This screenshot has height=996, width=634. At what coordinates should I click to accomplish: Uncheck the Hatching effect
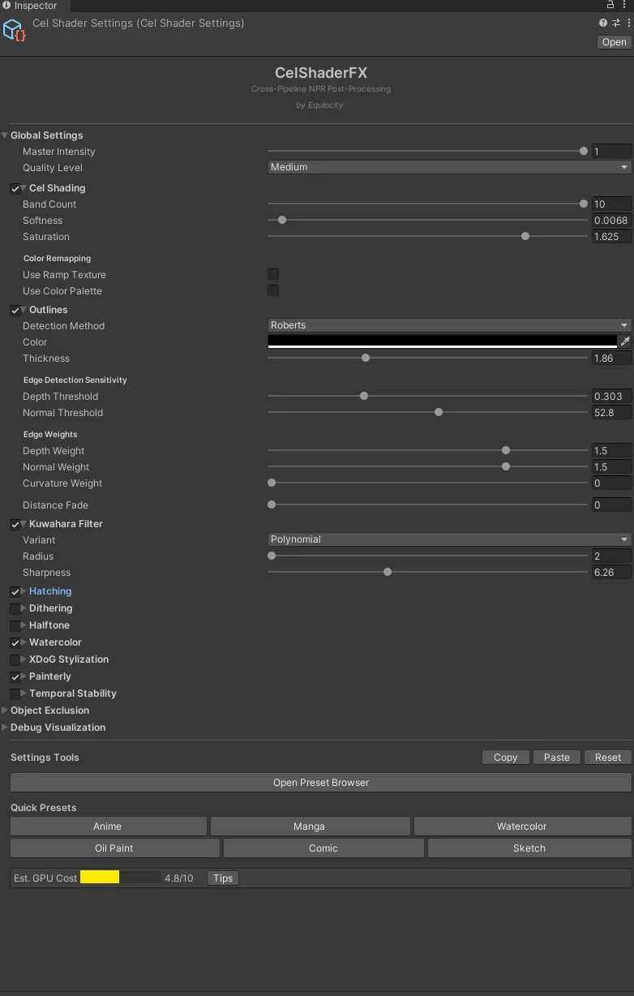[x=15, y=591]
